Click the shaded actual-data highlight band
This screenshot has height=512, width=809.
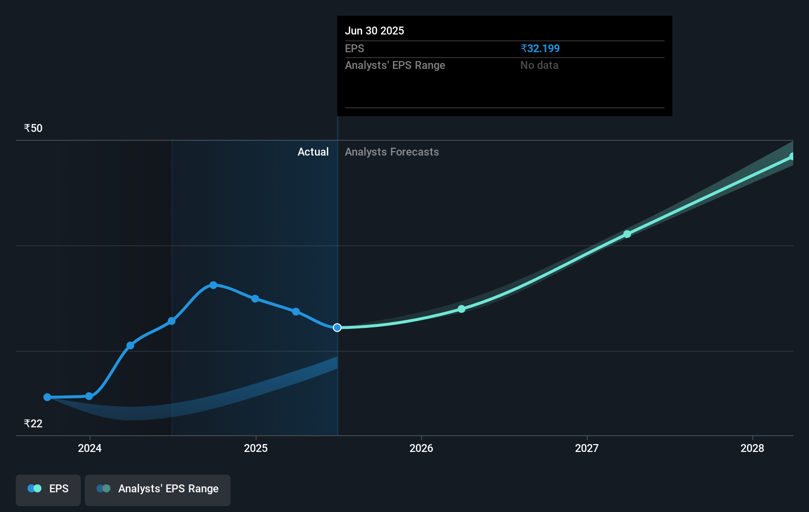coord(256,222)
